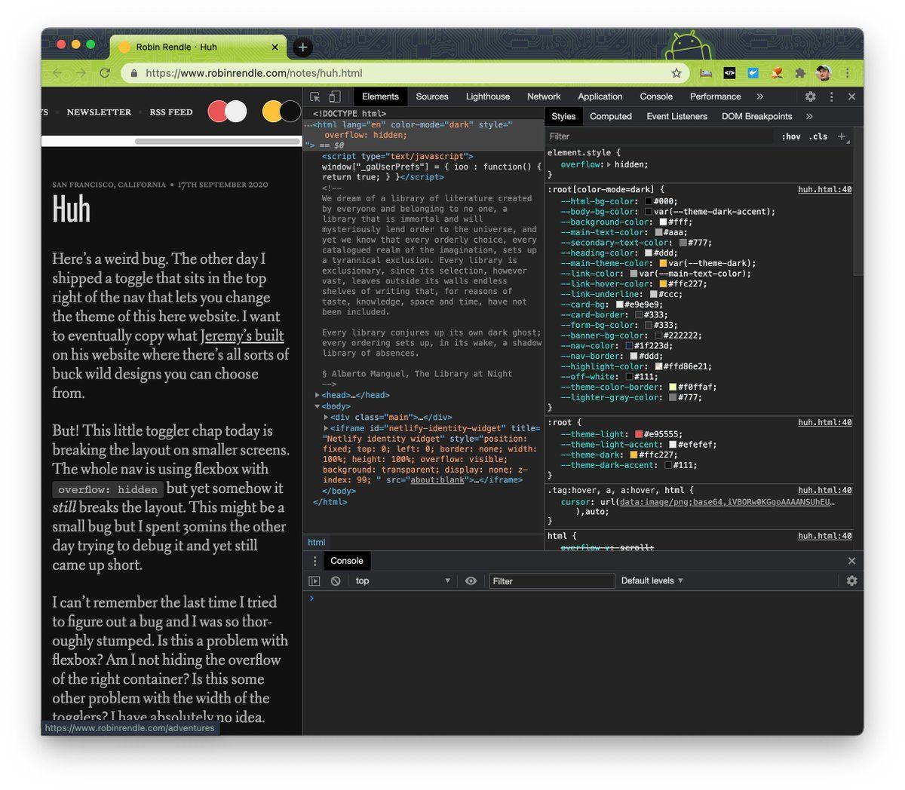Toggle the red and white theme switch
The width and height of the screenshot is (905, 790).
point(227,112)
